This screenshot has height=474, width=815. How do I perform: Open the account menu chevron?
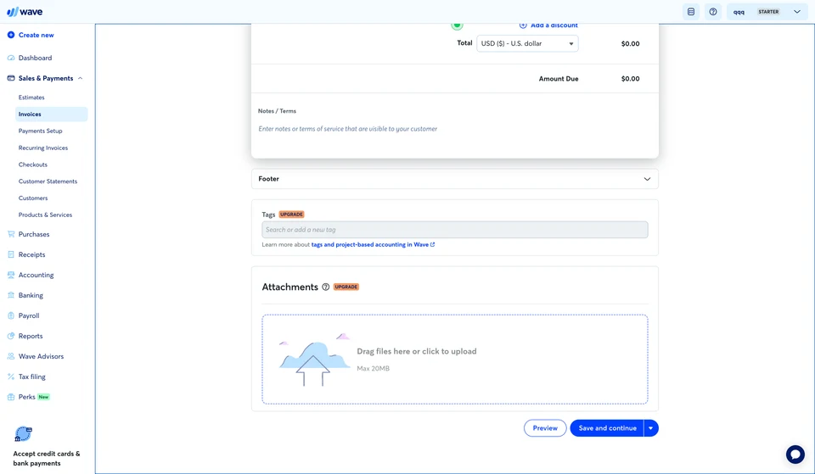point(797,11)
